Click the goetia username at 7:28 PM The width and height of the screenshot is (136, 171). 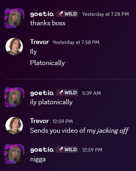pos(42,14)
